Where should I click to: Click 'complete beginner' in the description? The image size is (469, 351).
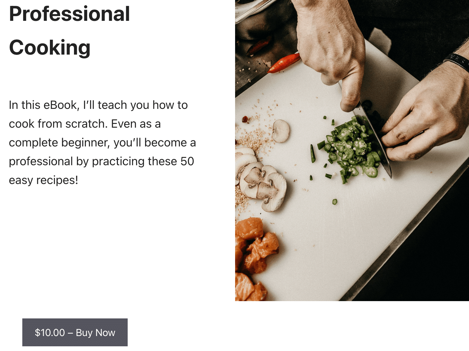pyautogui.click(x=59, y=143)
